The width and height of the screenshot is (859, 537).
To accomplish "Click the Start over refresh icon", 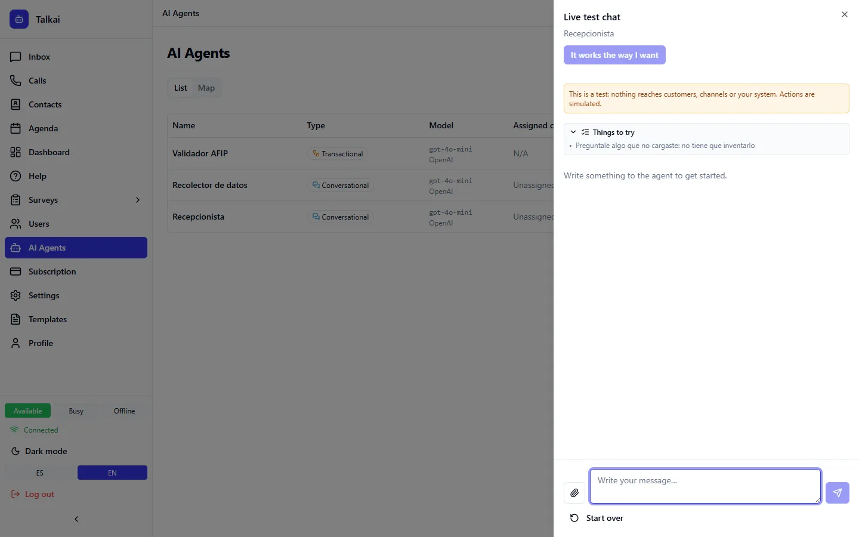I will [x=574, y=518].
